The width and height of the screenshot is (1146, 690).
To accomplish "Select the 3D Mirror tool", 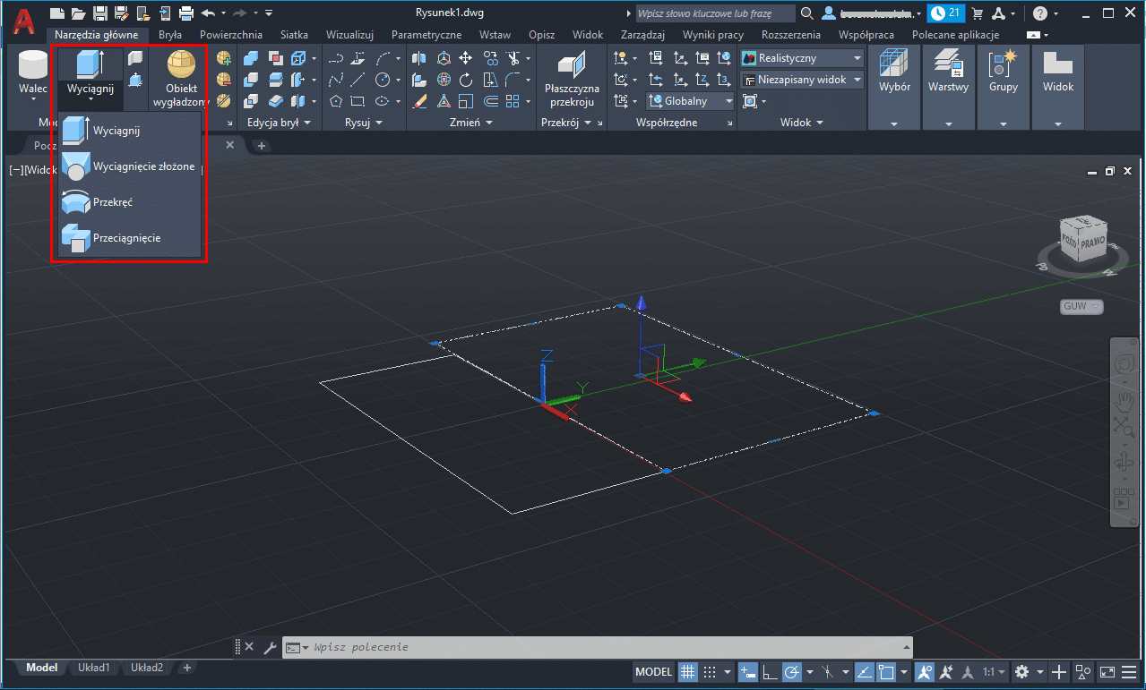I will pyautogui.click(x=419, y=58).
